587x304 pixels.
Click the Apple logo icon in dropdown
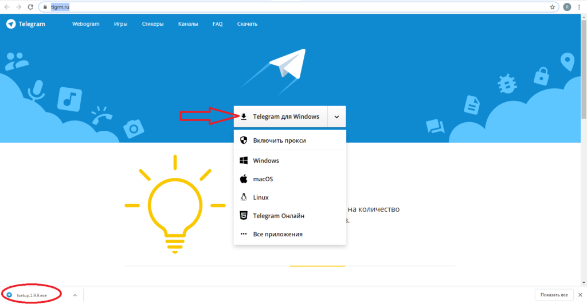(244, 179)
